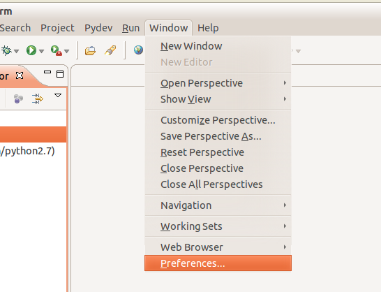The width and height of the screenshot is (381, 292).
Task: Open the Help menu
Action: (208, 28)
